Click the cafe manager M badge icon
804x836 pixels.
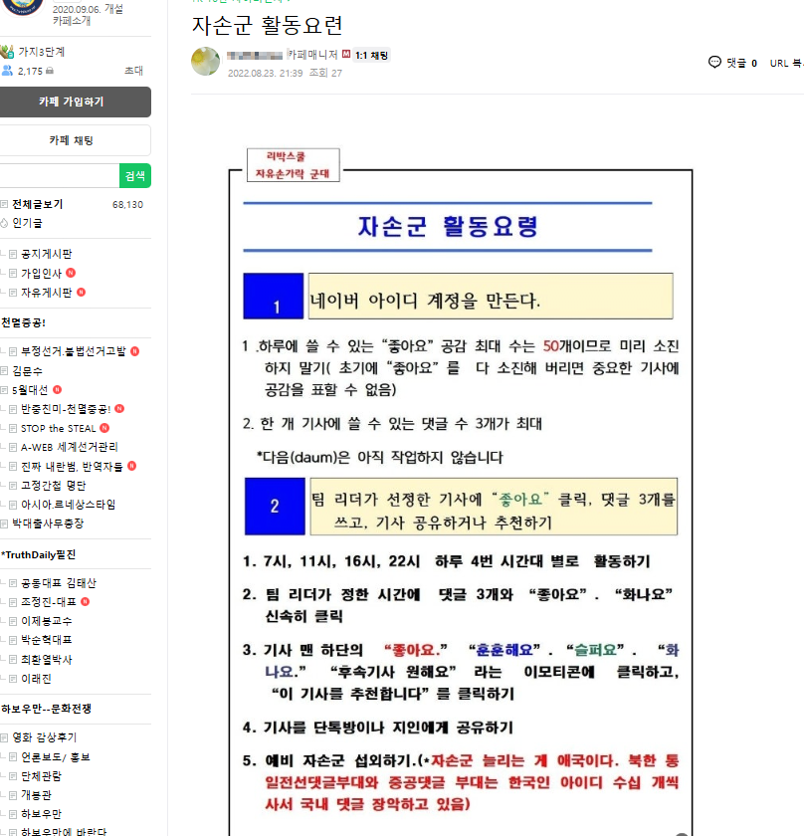click(346, 54)
